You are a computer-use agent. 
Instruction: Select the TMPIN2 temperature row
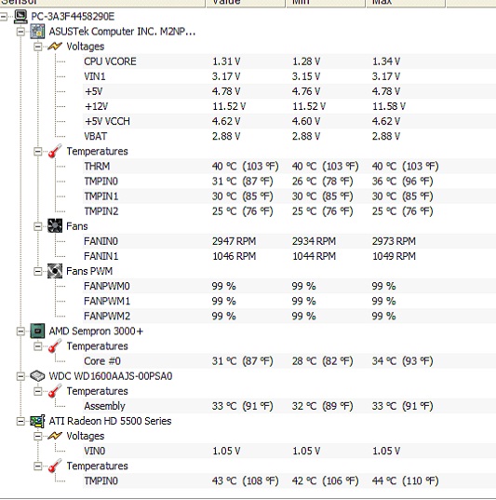(289, 211)
